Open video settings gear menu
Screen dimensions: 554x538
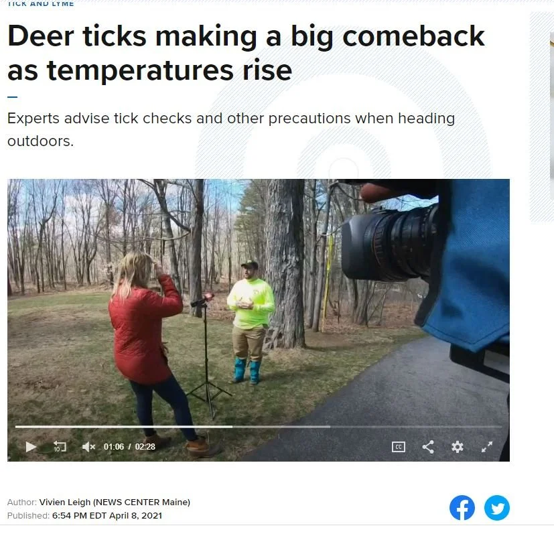tap(457, 447)
